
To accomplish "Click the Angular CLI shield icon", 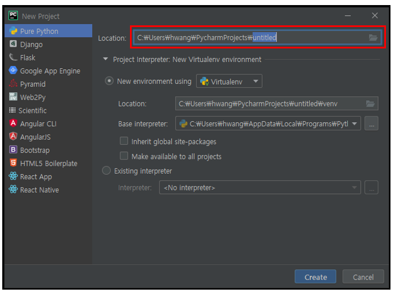I will tap(13, 123).
